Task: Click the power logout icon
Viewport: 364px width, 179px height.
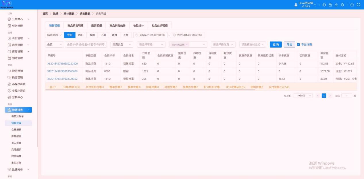Action: [x=352, y=5]
